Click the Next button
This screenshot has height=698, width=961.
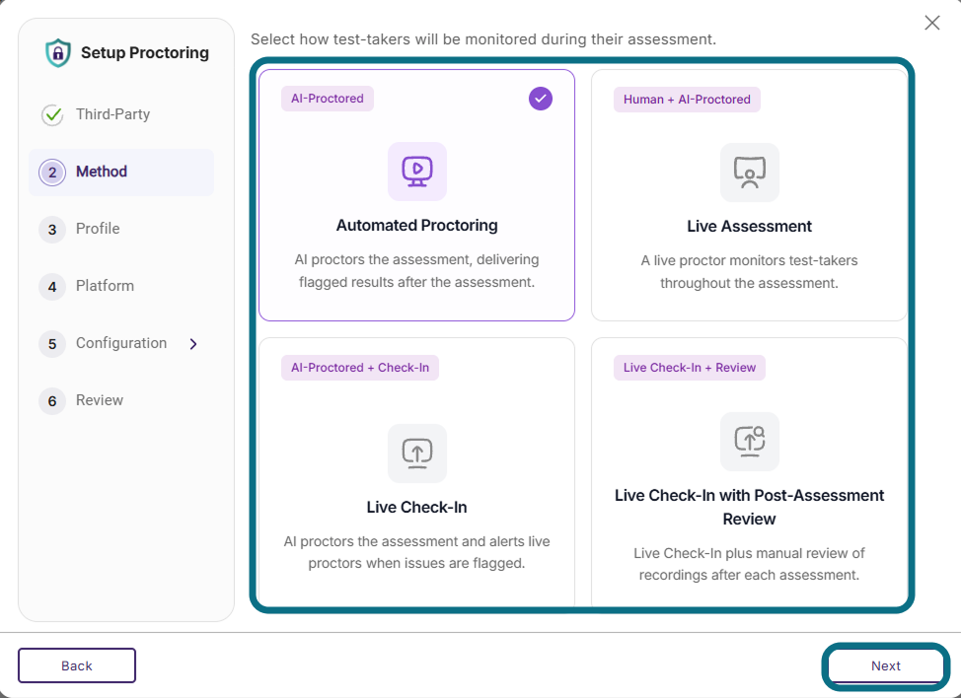[x=886, y=666]
